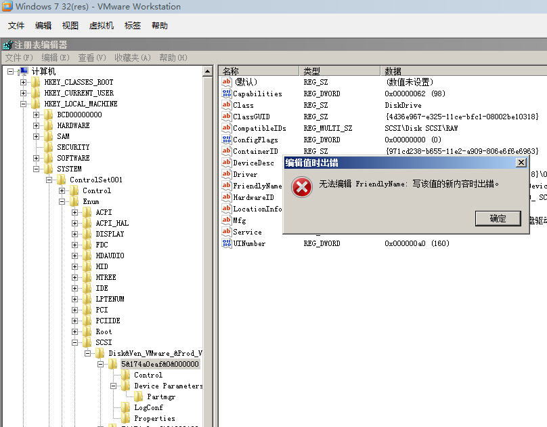
Task: Select the ContainerID value icon
Action: coord(226,151)
